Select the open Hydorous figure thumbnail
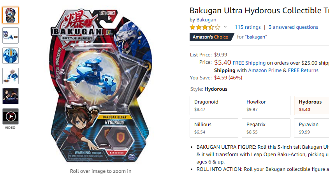 (11, 76)
